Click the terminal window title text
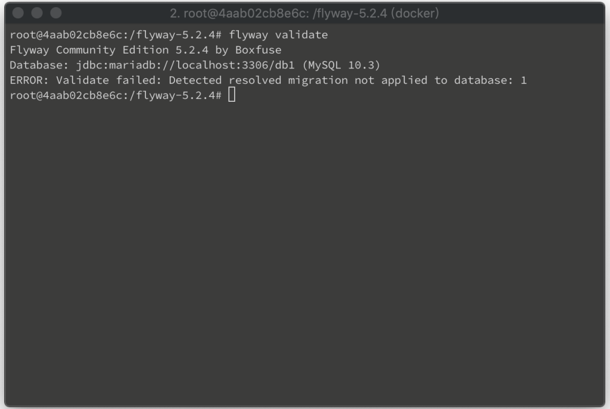 point(304,13)
